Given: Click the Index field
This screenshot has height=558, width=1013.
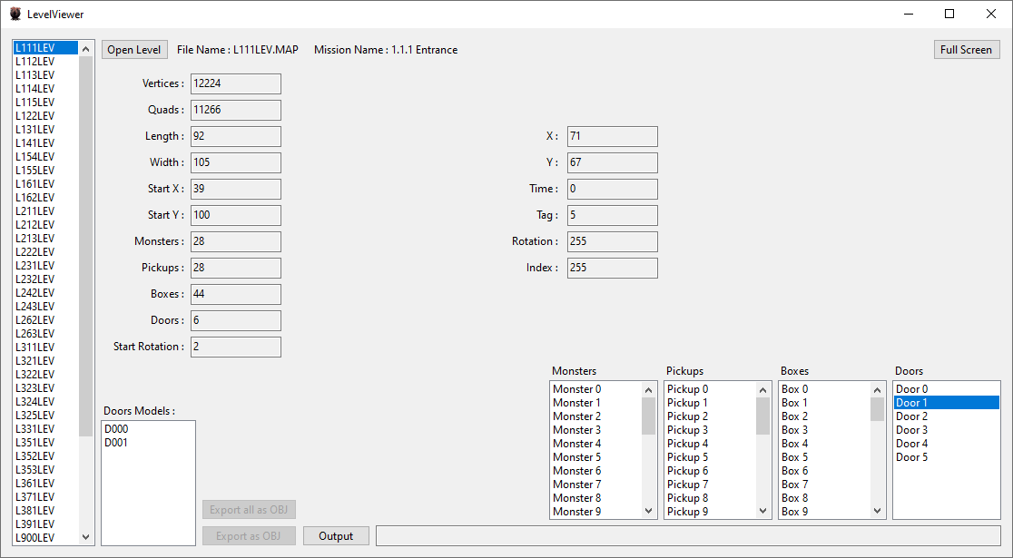Looking at the screenshot, I should [613, 268].
